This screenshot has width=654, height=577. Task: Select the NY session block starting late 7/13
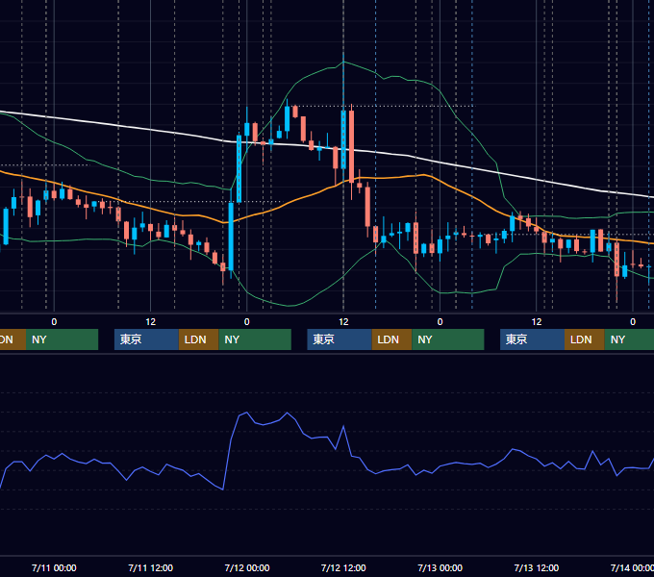click(629, 339)
